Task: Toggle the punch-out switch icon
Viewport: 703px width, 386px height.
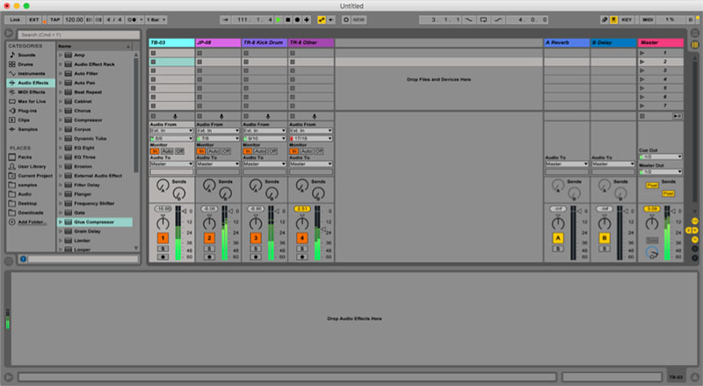Action: click(x=498, y=19)
